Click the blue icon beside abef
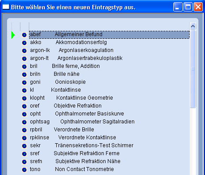Screen dimensions: 205x175 tap(24, 35)
